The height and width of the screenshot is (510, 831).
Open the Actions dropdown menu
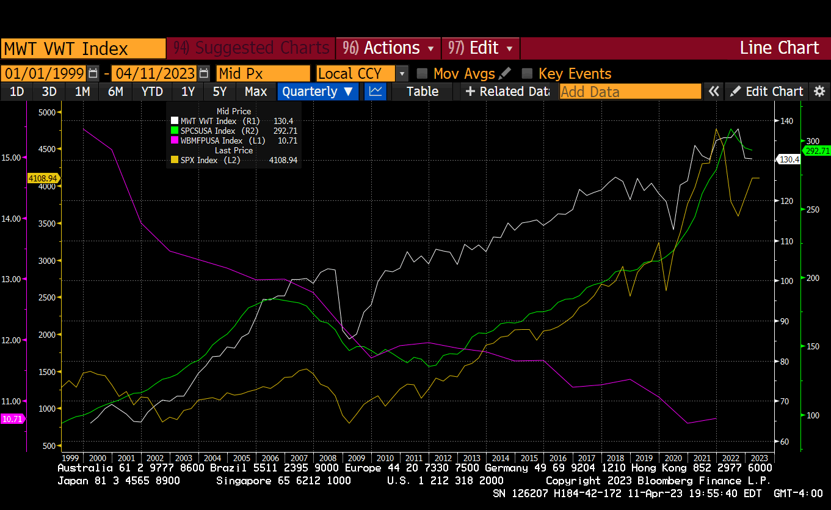tap(390, 48)
